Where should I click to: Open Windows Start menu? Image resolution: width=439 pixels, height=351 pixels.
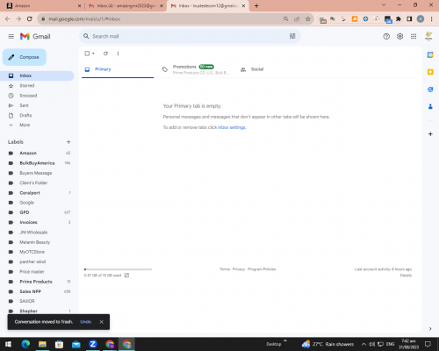click(8, 344)
